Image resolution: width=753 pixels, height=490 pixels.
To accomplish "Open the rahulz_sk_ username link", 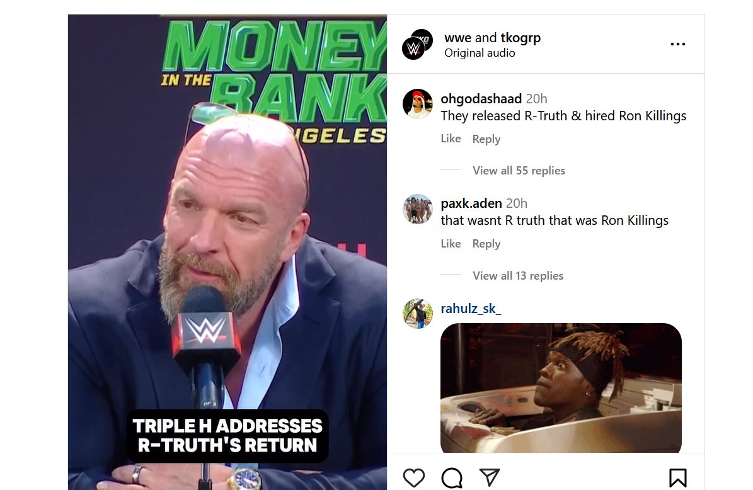I will [471, 309].
